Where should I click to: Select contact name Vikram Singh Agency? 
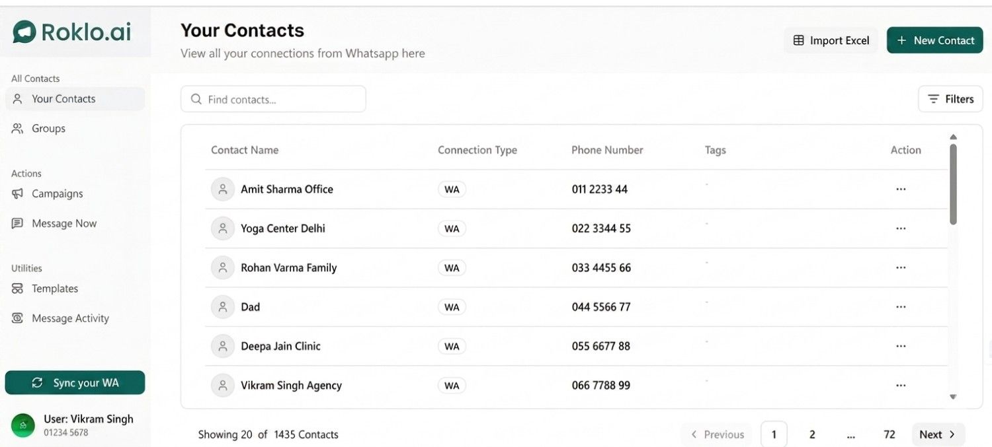coord(291,386)
